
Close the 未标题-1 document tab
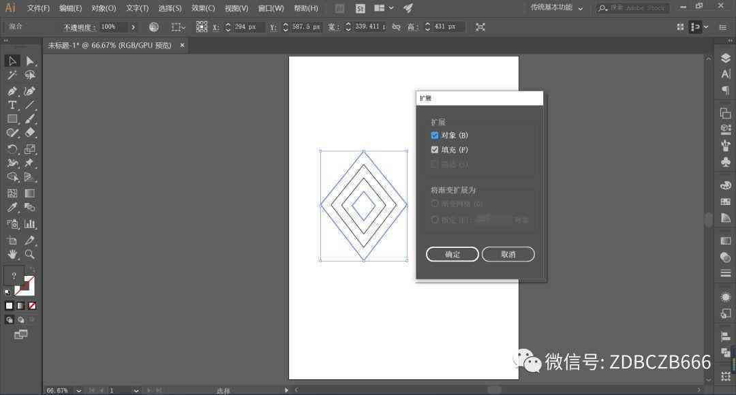pos(182,45)
